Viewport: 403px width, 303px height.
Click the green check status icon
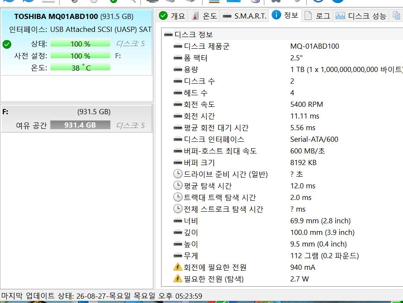click(x=7, y=44)
